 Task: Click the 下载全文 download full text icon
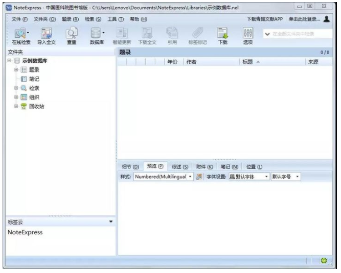147,36
